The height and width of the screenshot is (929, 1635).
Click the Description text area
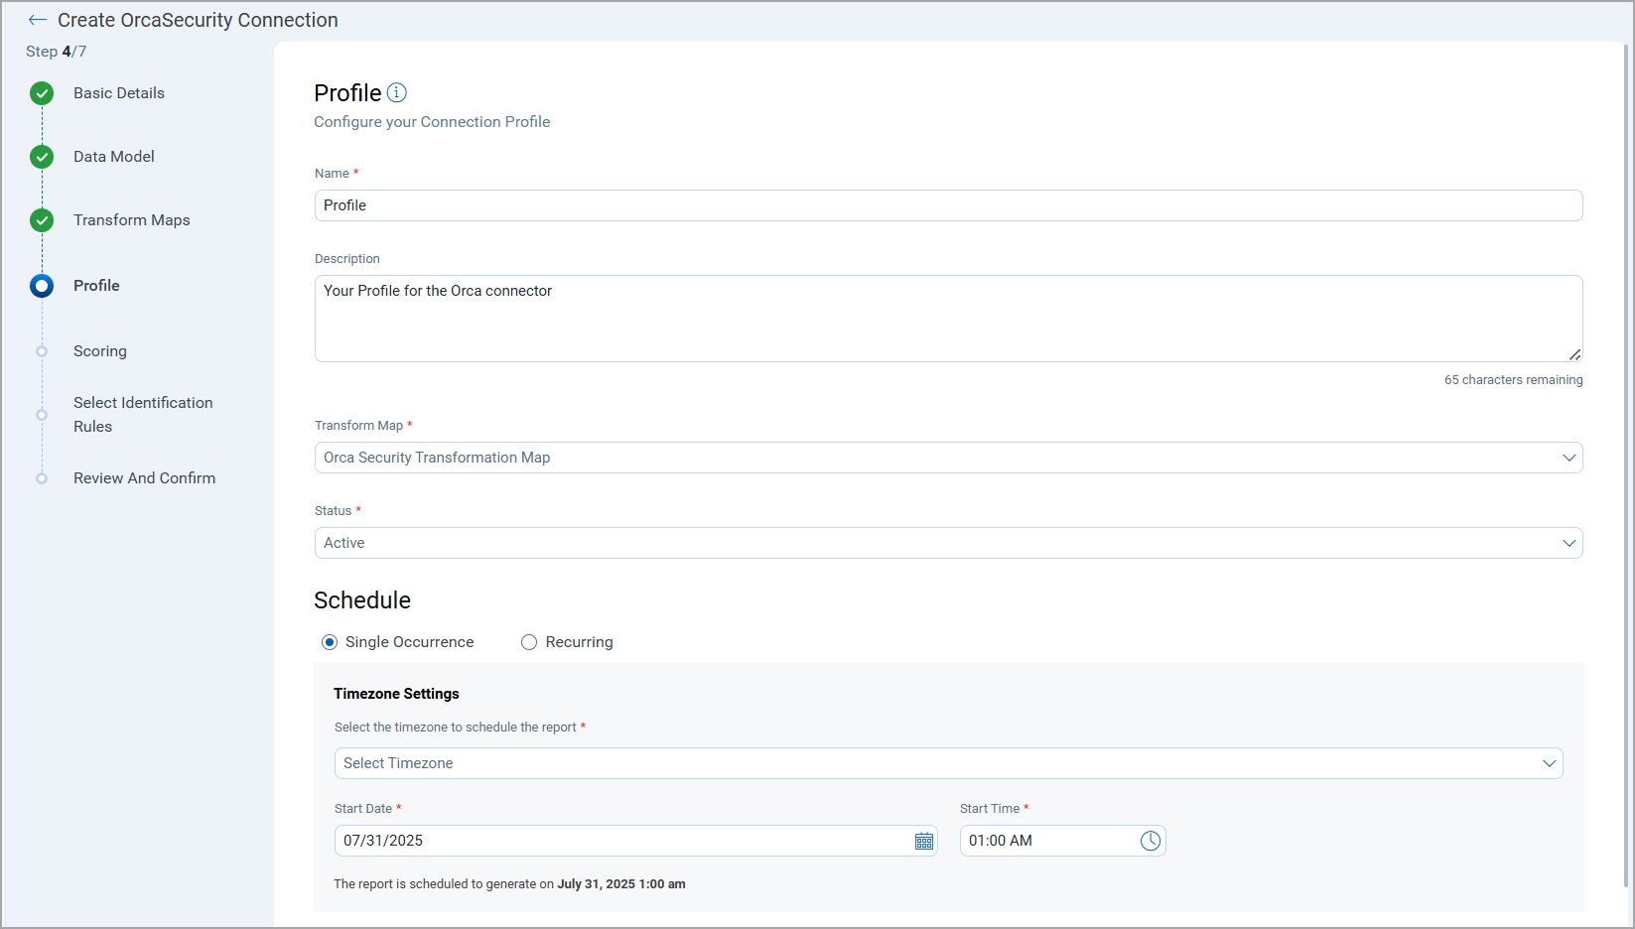pyautogui.click(x=948, y=319)
